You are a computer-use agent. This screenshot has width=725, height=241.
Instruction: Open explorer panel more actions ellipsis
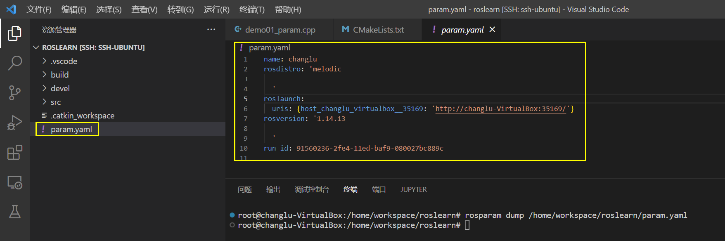coord(211,30)
